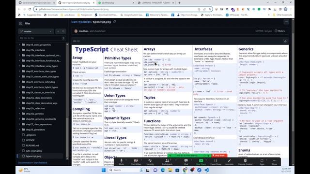Switch to the first GitHub tab
The height and width of the screenshot is (174, 310).
[37, 3]
